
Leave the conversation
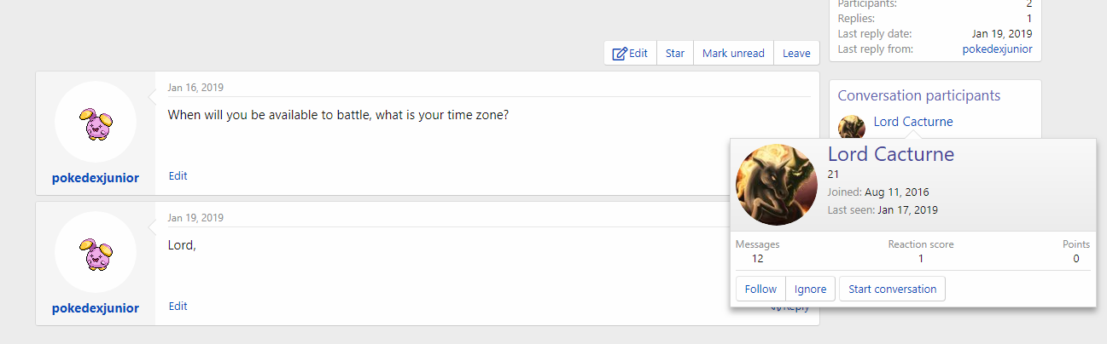tap(796, 53)
